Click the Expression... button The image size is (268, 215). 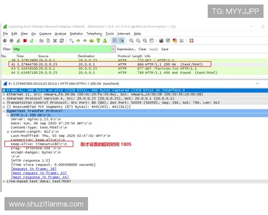(x=126, y=49)
